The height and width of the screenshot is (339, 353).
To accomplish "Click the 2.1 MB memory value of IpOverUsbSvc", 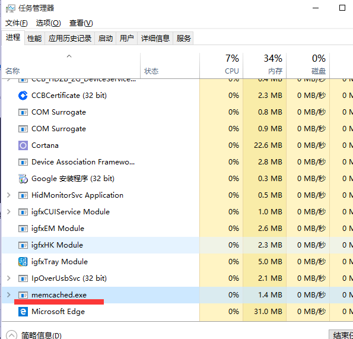I will tap(270, 278).
